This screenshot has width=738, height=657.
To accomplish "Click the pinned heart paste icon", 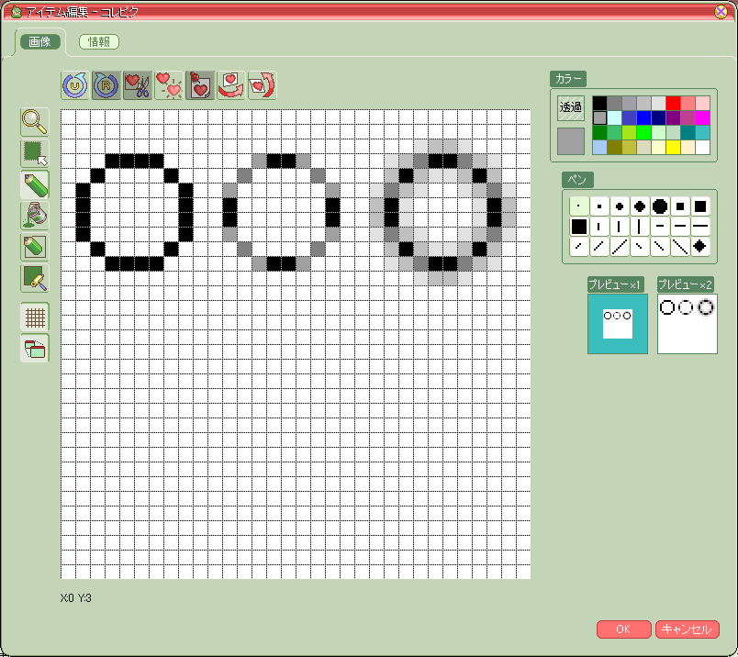I will pos(200,85).
